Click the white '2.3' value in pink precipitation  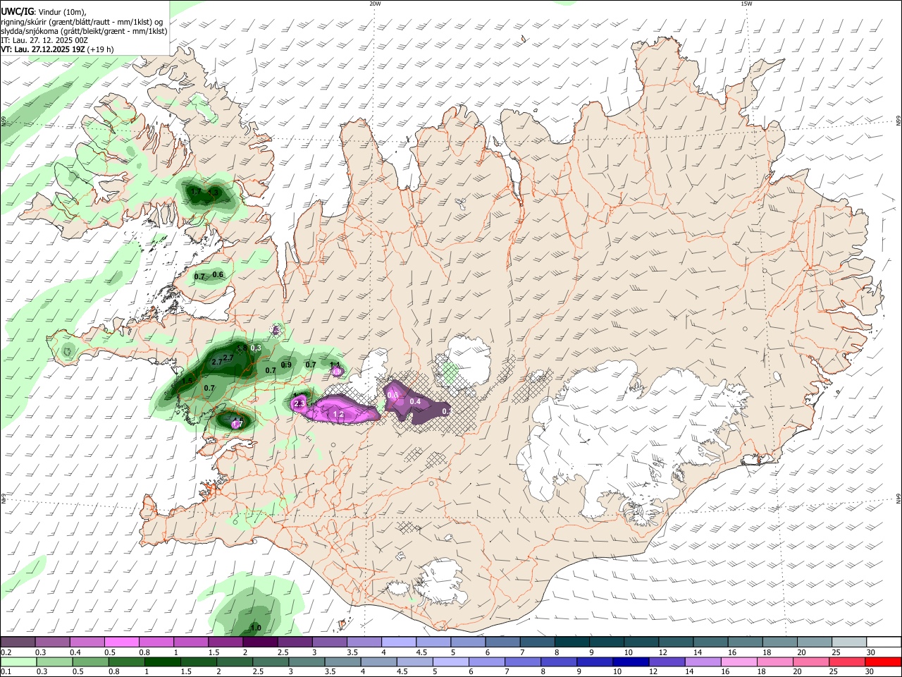click(299, 403)
